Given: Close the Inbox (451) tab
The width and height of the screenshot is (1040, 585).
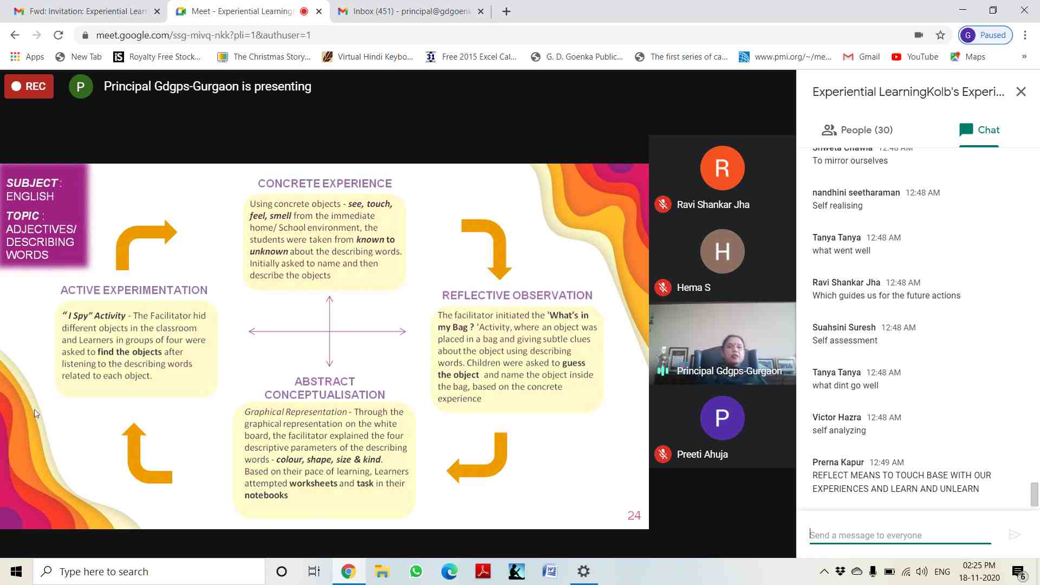Looking at the screenshot, I should click(x=480, y=11).
